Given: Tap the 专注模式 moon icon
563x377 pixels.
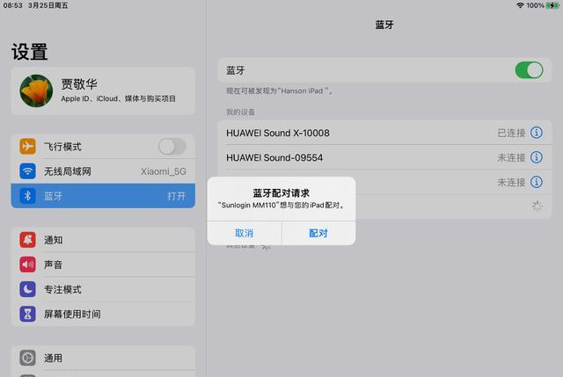Looking at the screenshot, I should 27,289.
